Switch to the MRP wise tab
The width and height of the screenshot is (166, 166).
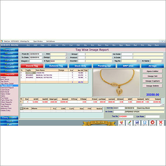[x=128, y=66]
